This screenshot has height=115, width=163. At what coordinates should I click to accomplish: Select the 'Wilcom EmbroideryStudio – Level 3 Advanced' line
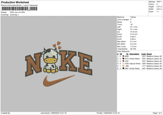(x=19, y=5)
